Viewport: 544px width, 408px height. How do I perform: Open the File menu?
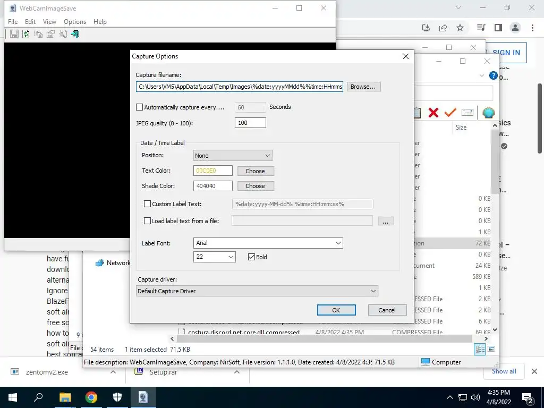tap(13, 21)
